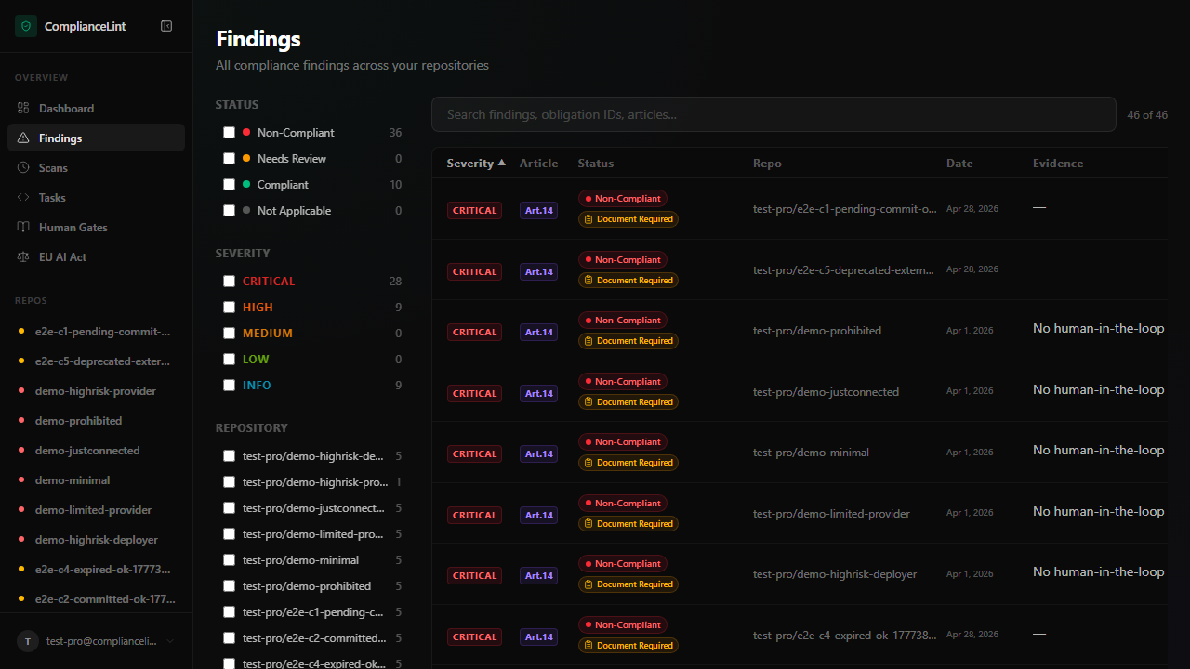Enable the CRITICAL severity filter checkbox
The height and width of the screenshot is (669, 1190).
229,282
